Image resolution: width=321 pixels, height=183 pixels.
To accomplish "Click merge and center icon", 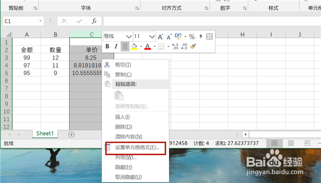I will tap(209, 37).
